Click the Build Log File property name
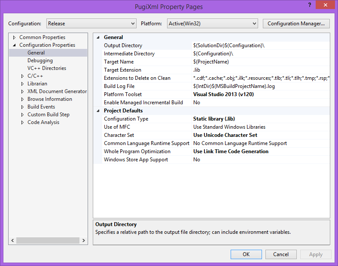The height and width of the screenshot is (266, 338). (119, 86)
